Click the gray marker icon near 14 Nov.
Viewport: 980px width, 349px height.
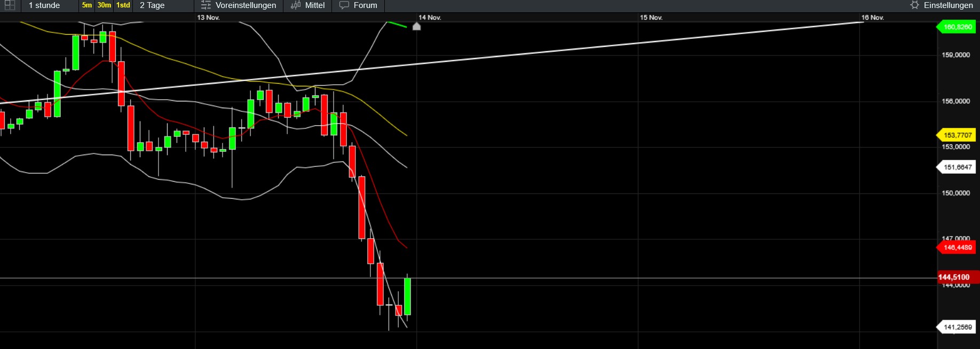pos(417,27)
